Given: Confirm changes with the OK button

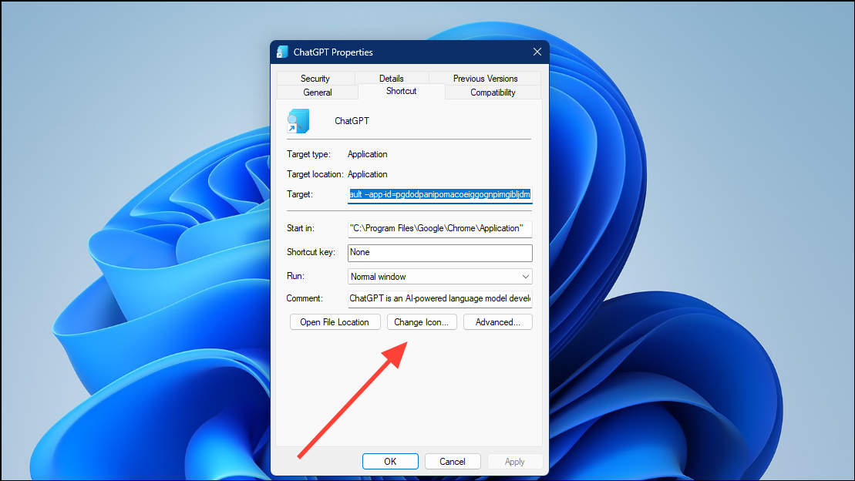Looking at the screenshot, I should (390, 461).
